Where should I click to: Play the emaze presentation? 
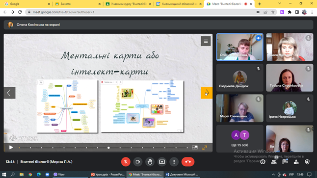11,148
